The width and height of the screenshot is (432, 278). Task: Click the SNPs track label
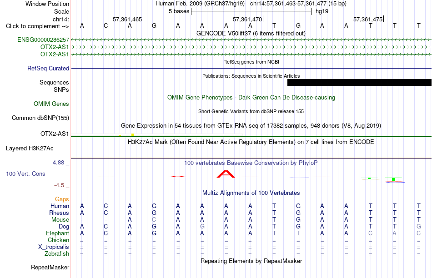tap(61, 90)
